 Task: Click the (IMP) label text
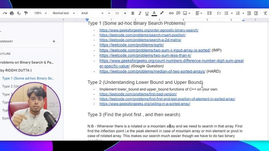tap(216, 50)
